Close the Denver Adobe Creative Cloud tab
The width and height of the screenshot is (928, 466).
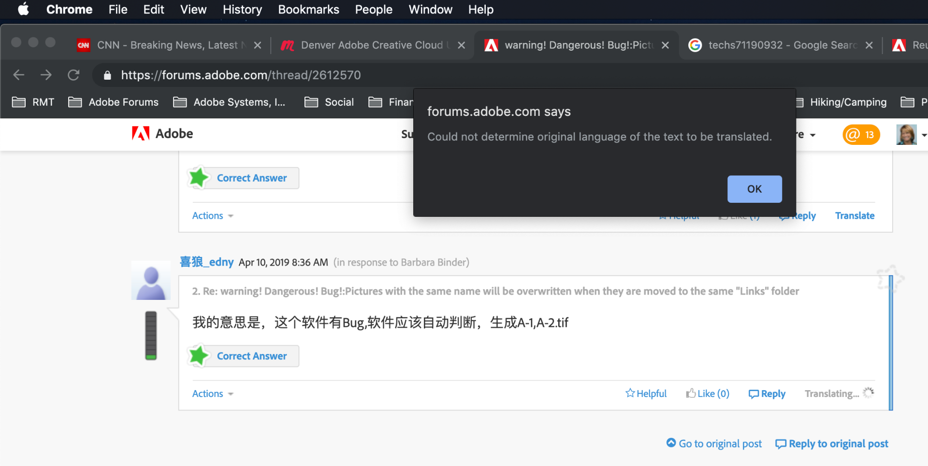point(462,45)
